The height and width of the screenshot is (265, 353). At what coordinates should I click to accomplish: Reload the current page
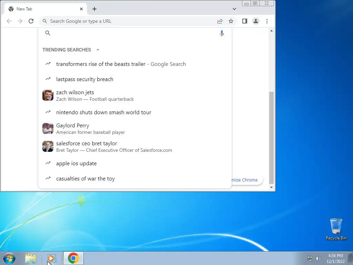click(x=31, y=21)
